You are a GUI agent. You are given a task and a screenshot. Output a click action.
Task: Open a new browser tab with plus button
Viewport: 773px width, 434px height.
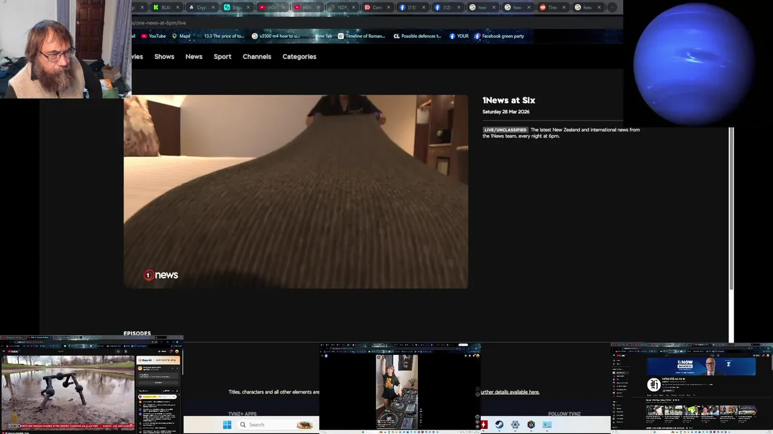click(x=612, y=7)
